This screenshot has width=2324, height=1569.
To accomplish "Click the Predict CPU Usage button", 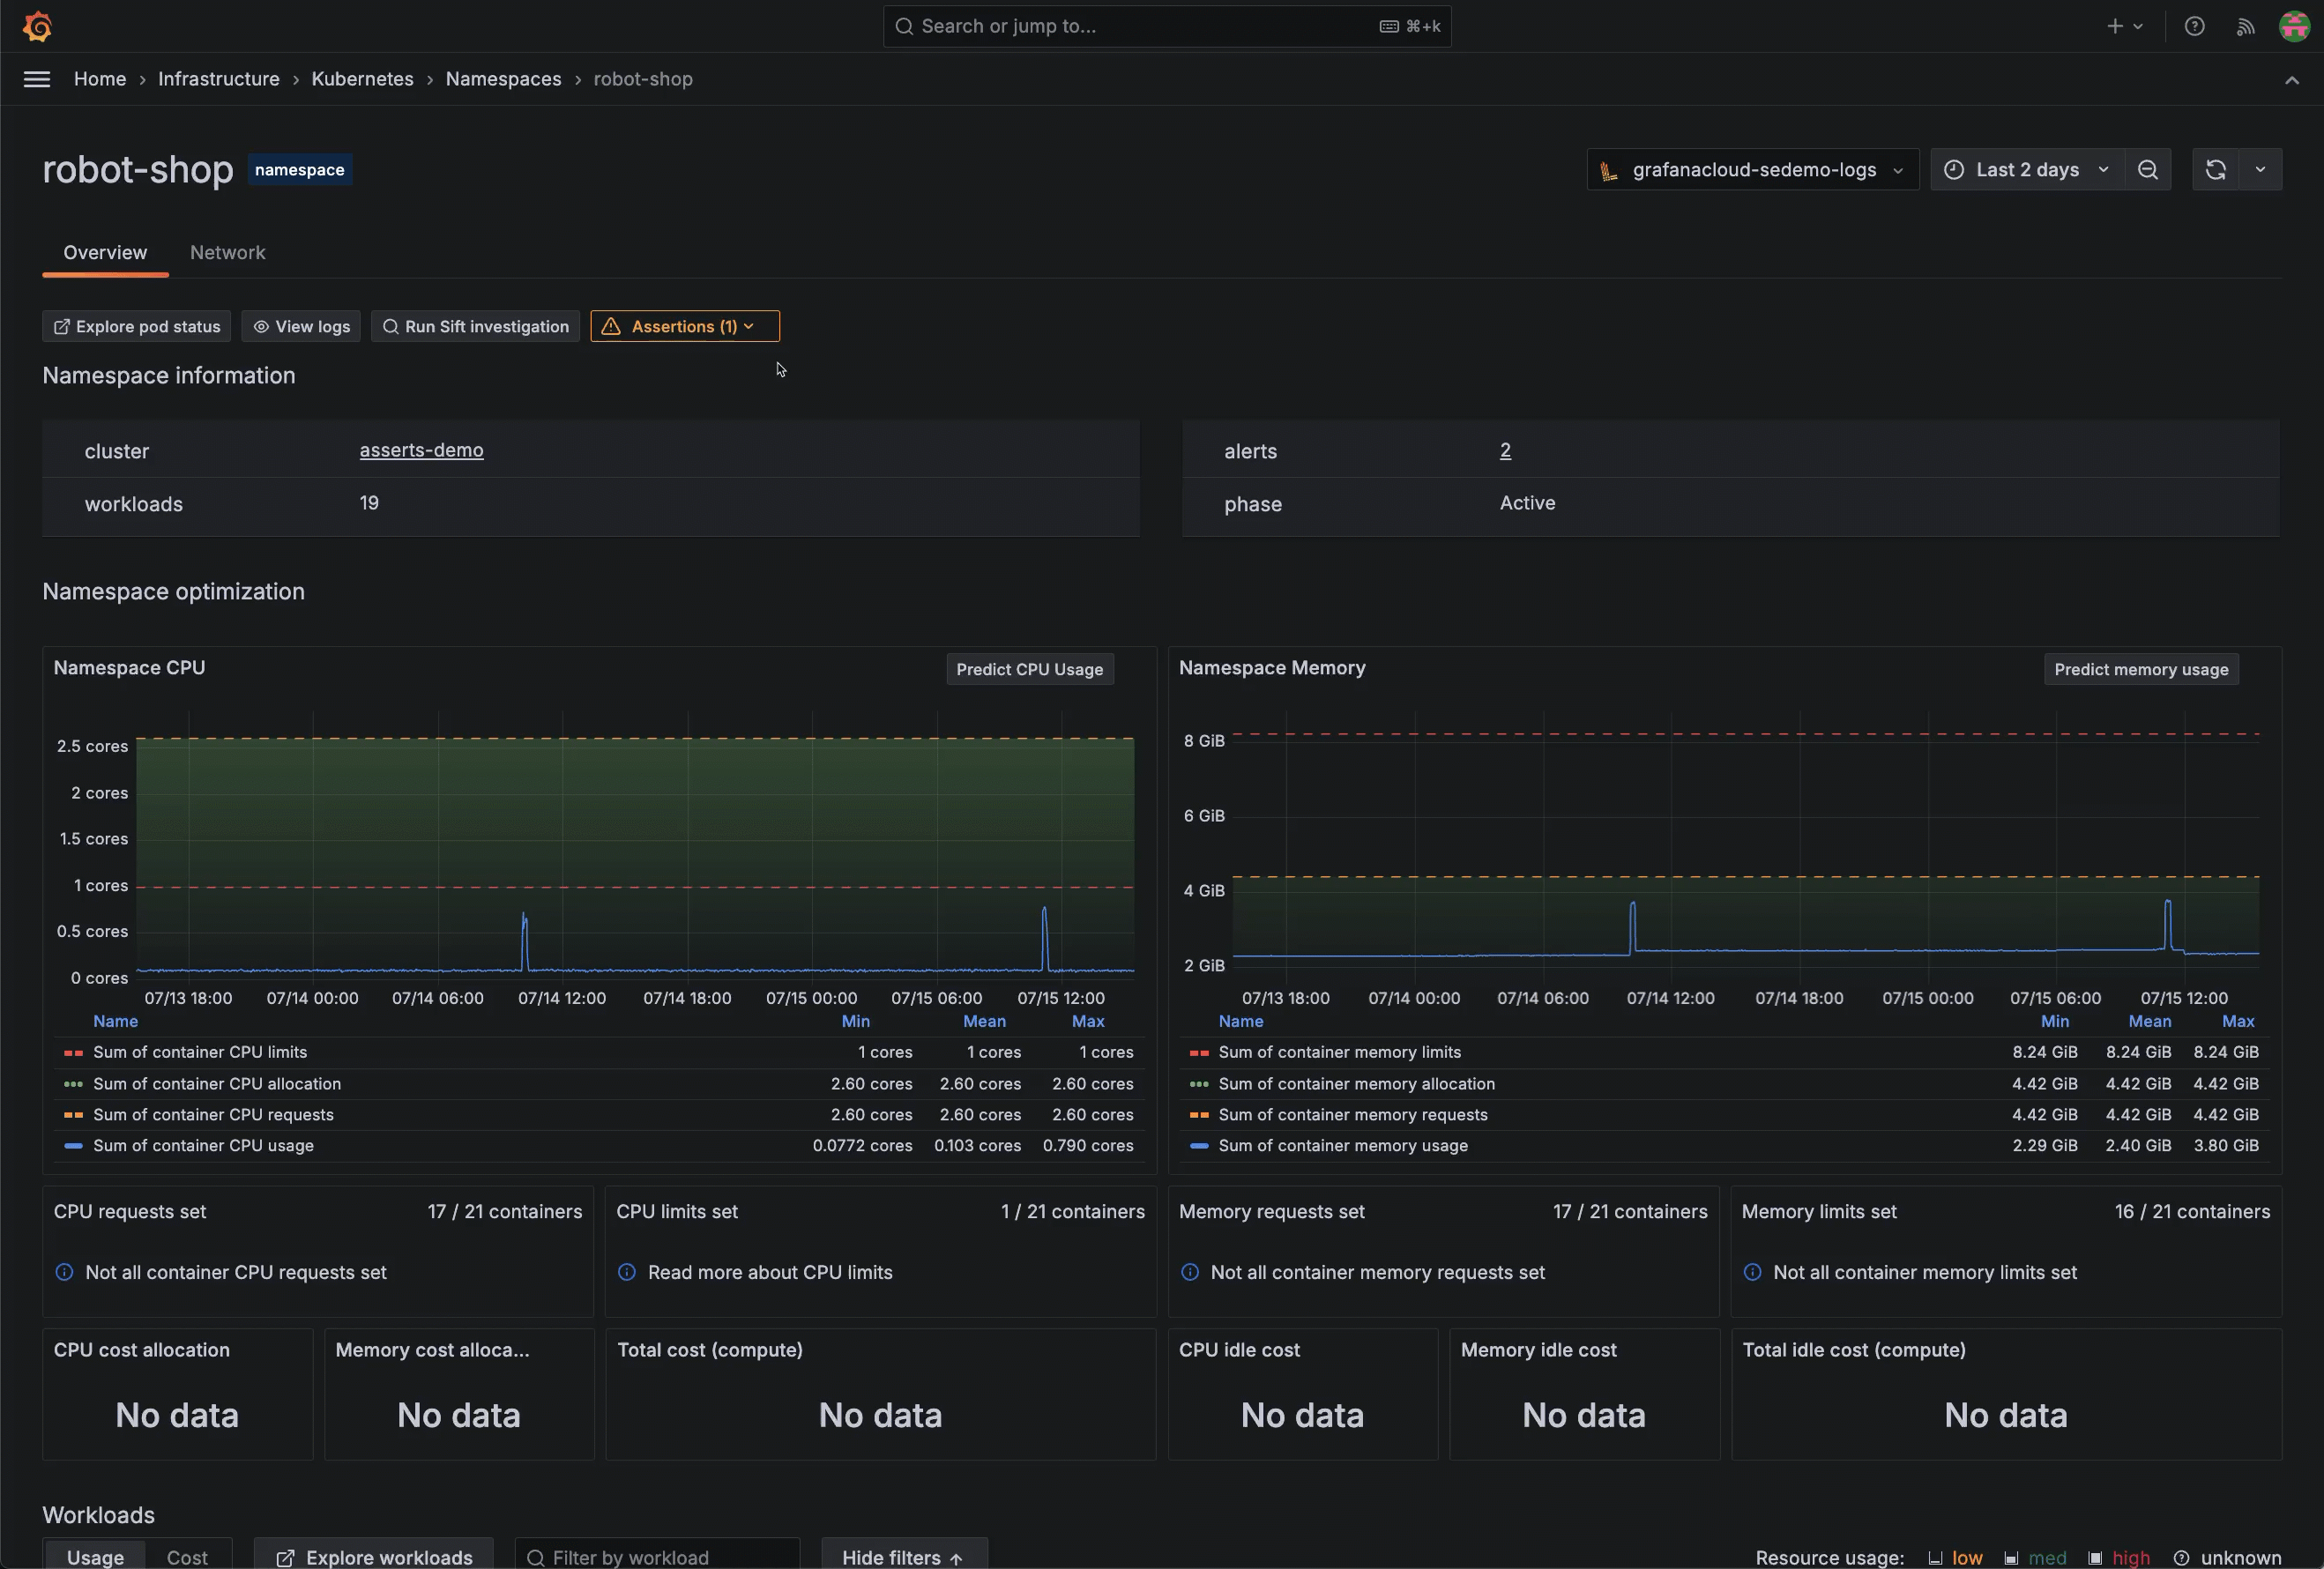I will 1029,670.
